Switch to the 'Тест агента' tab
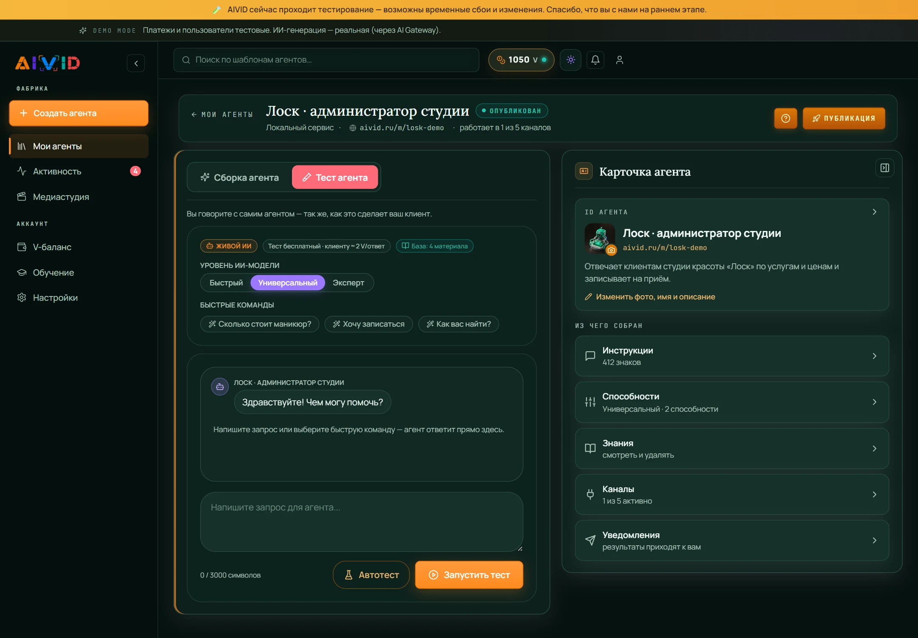 pyautogui.click(x=335, y=177)
